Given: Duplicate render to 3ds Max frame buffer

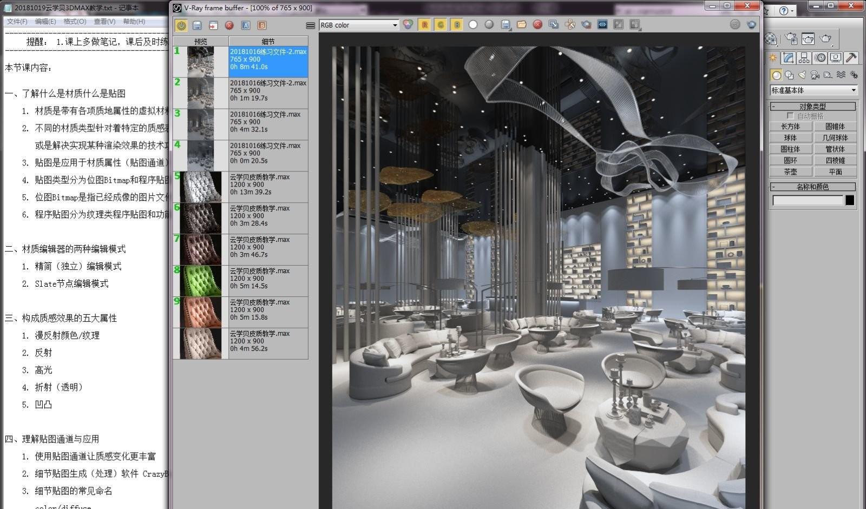Looking at the screenshot, I should pyautogui.click(x=554, y=24).
